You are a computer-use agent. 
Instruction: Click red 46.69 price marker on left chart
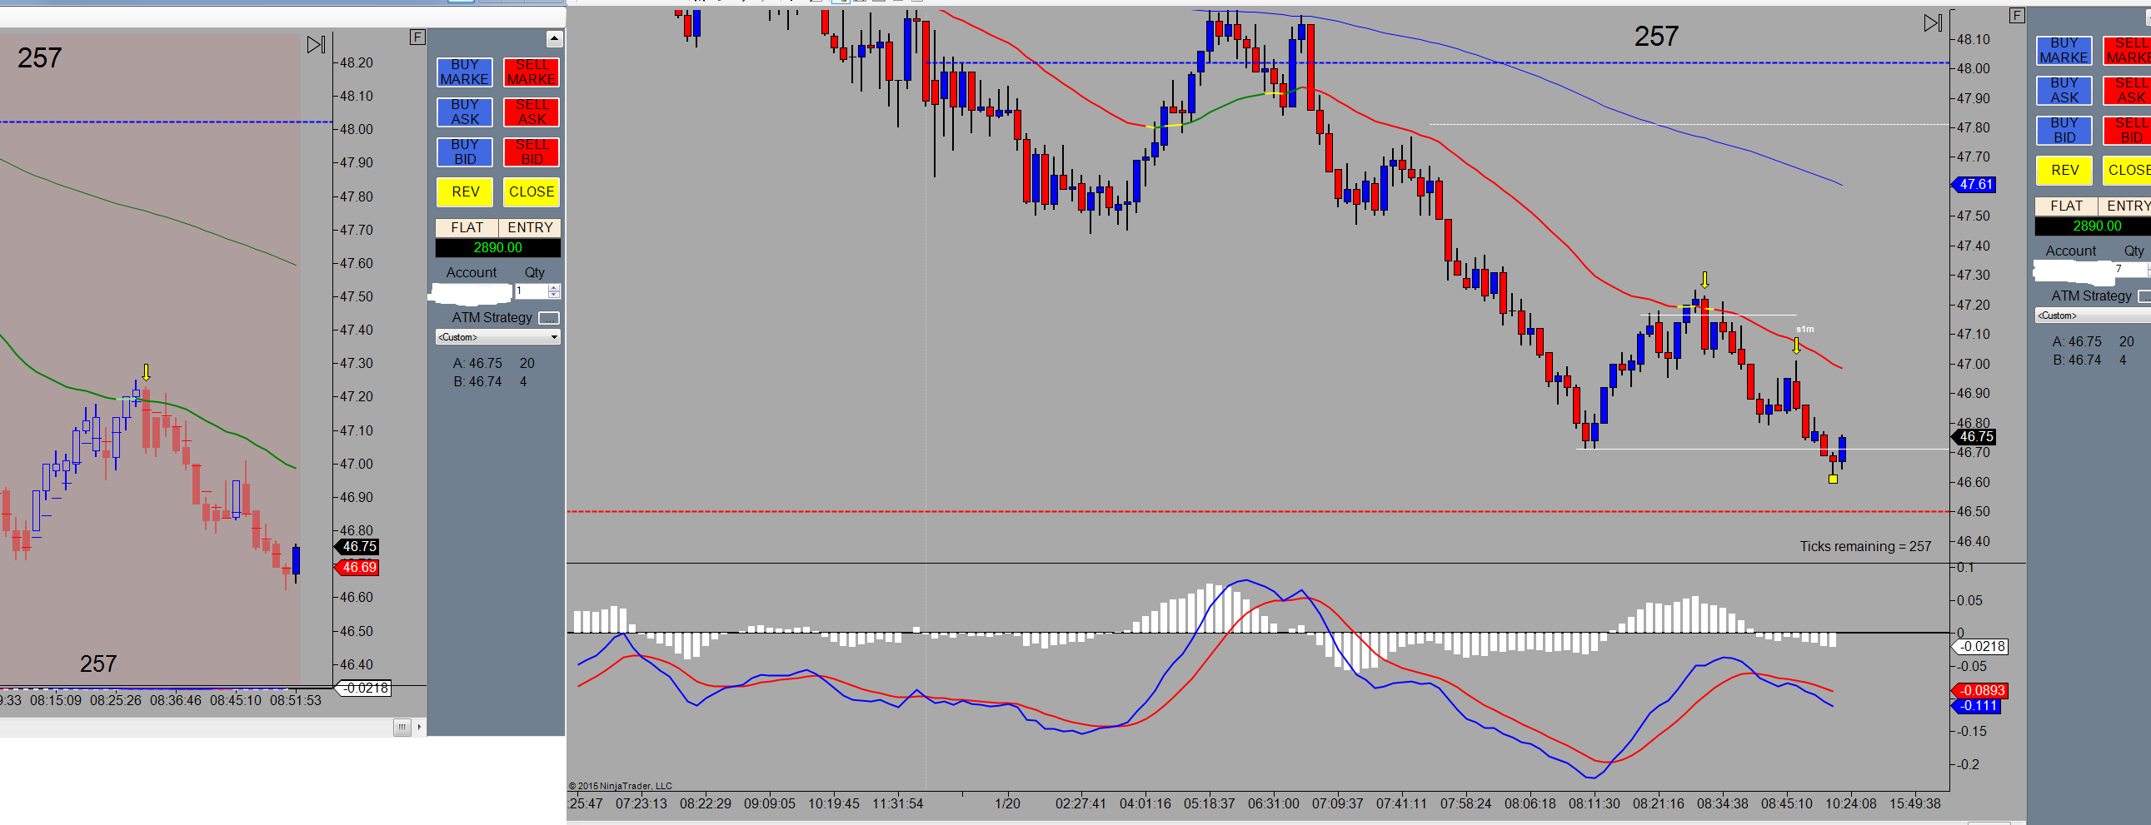357,567
